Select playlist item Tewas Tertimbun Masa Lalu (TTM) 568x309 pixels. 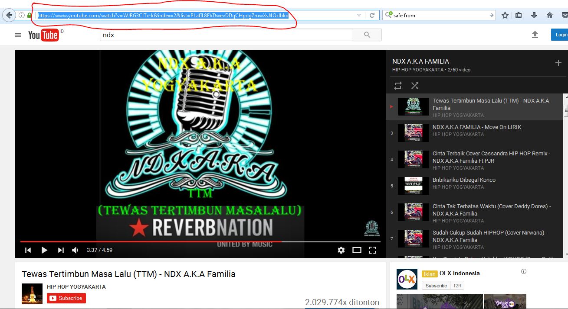[x=474, y=106]
